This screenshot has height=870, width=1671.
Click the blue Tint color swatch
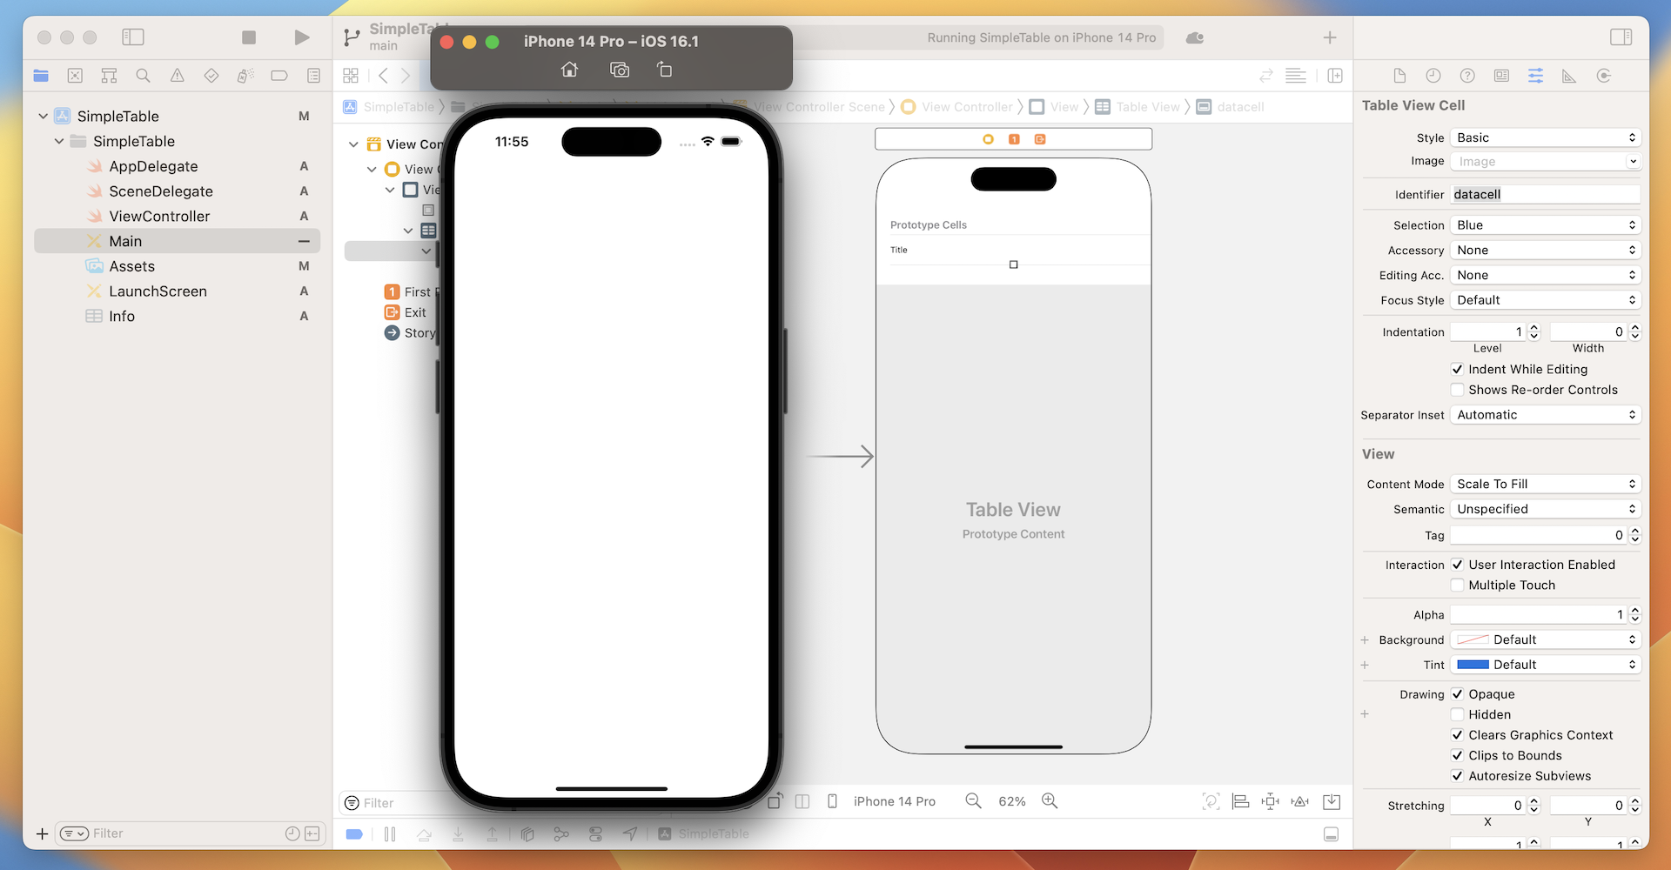1473,665
